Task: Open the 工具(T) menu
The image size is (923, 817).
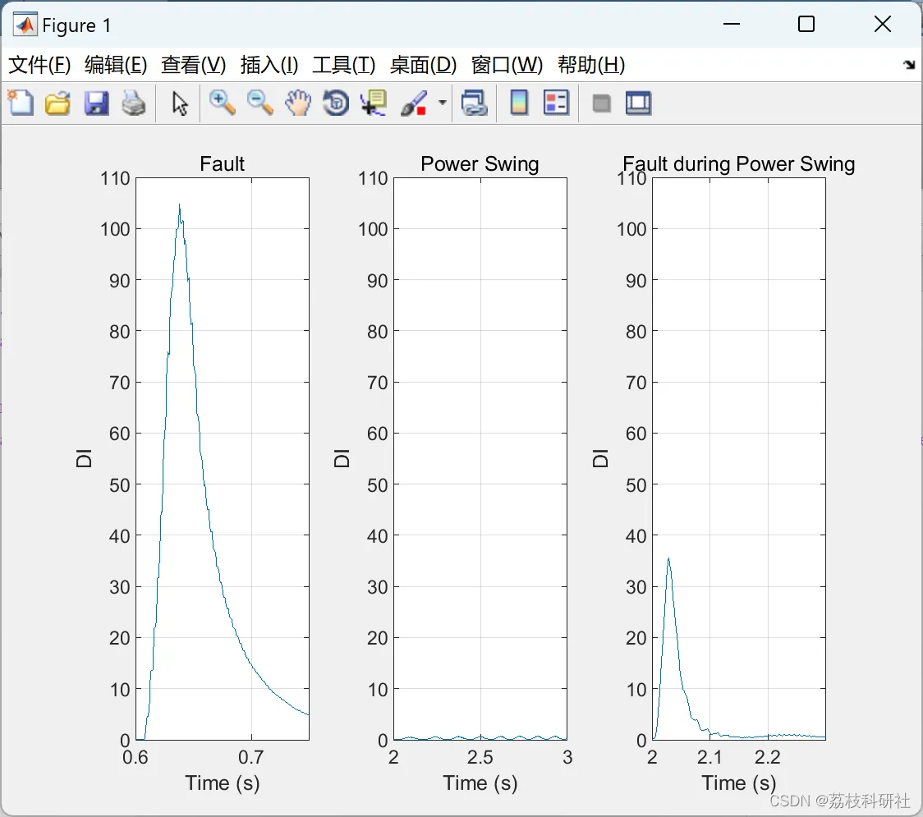Action: pos(344,65)
